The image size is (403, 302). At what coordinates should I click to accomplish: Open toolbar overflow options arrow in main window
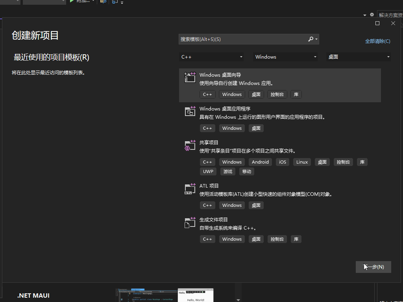tap(122, 2)
